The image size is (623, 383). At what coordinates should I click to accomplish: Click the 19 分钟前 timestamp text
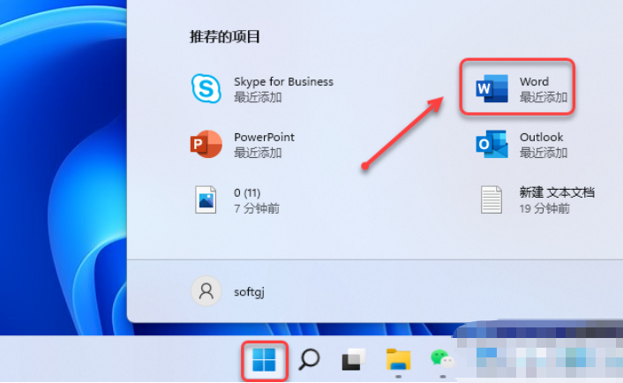tap(544, 208)
